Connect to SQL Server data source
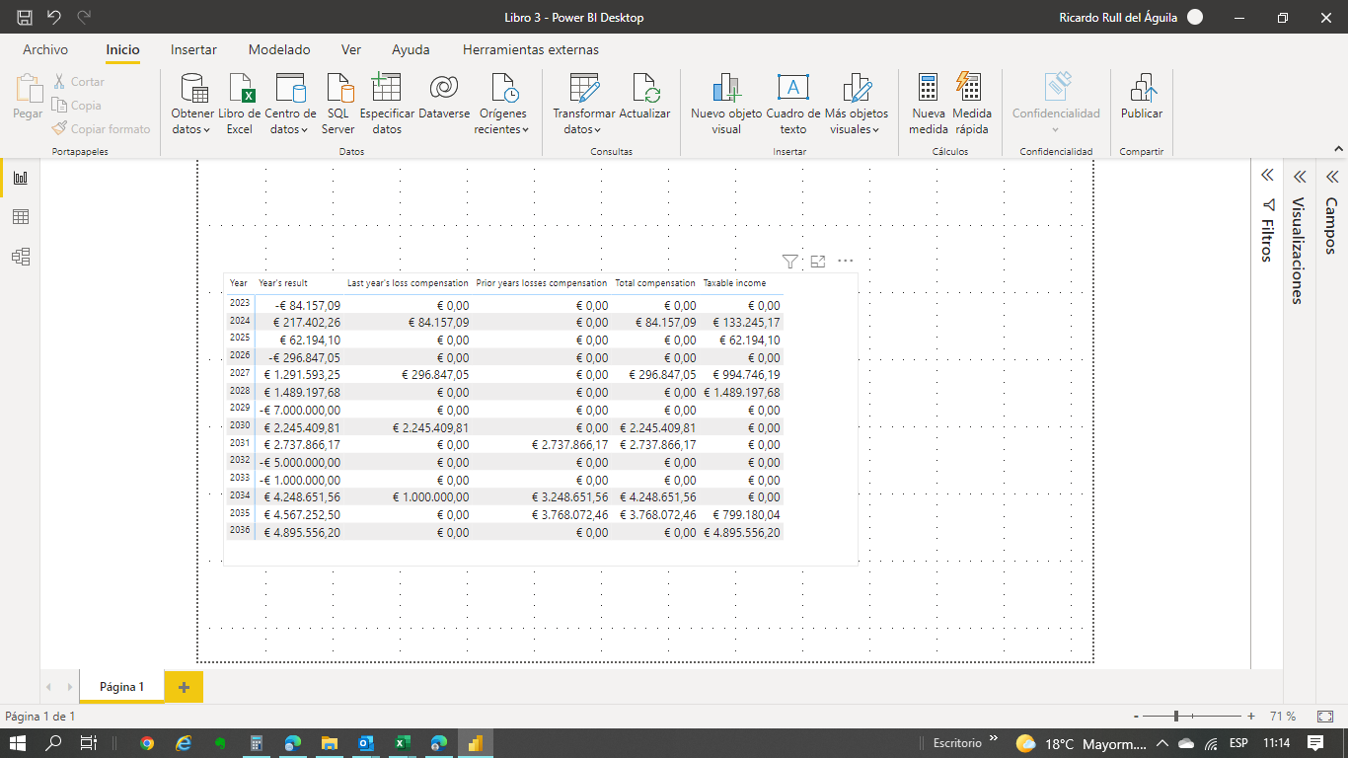This screenshot has height=758, width=1348. (338, 104)
